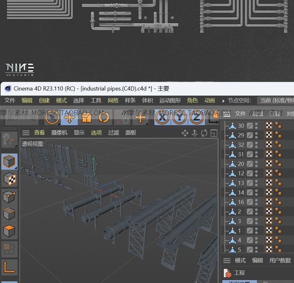The height and width of the screenshot is (283, 294).
Task: Toggle visibility dots of object 31
Action: click(256, 154)
